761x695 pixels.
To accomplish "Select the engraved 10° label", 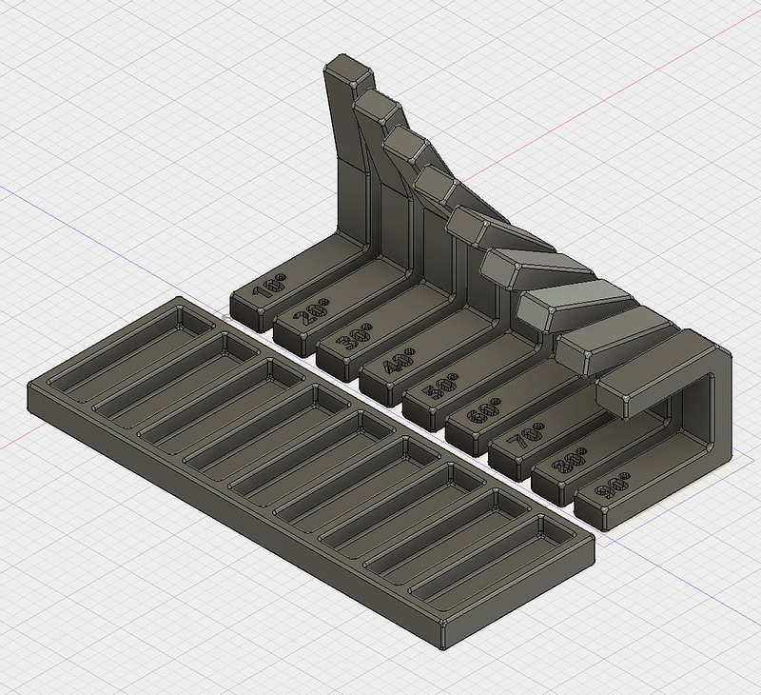I will (269, 286).
